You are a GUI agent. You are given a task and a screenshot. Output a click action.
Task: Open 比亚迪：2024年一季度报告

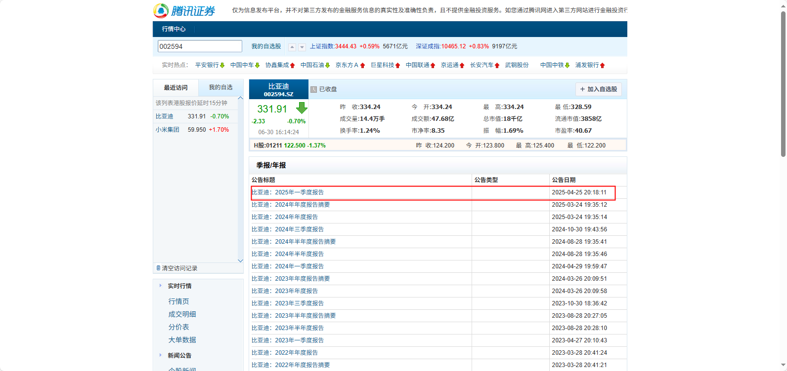click(x=288, y=266)
